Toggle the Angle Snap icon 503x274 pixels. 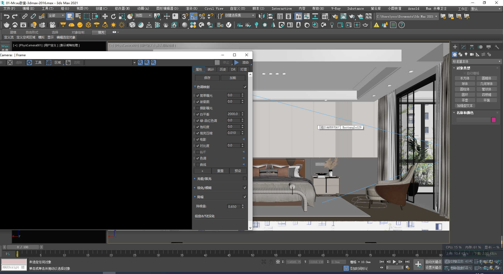click(x=194, y=16)
